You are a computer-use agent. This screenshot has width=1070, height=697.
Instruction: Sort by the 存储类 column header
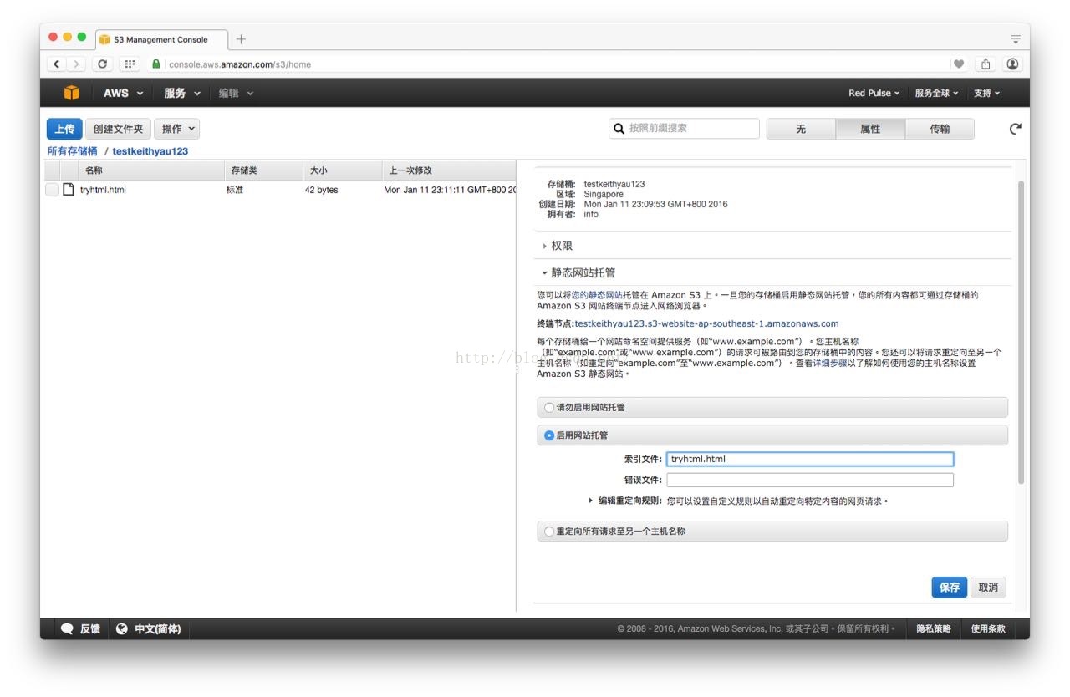pos(265,170)
